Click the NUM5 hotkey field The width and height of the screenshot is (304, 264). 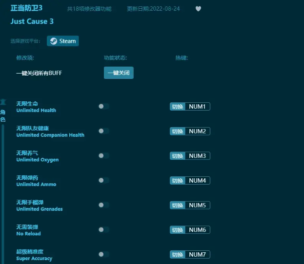coord(197,205)
